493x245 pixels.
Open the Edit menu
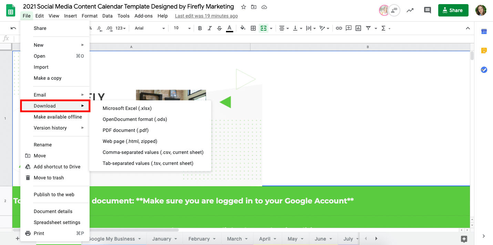click(x=40, y=16)
